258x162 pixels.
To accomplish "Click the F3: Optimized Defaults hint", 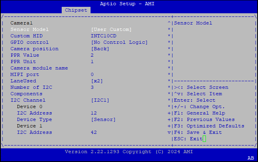I will (x=209, y=126).
